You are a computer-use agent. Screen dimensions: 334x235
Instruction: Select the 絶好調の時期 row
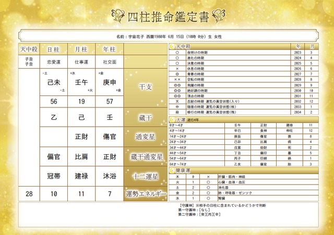[244, 90]
